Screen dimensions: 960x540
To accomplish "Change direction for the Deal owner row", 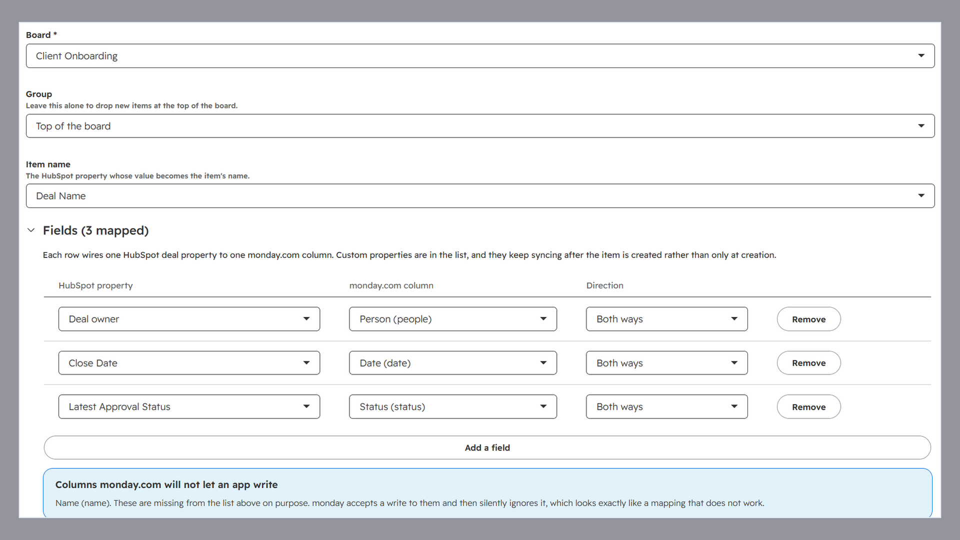I will click(667, 319).
